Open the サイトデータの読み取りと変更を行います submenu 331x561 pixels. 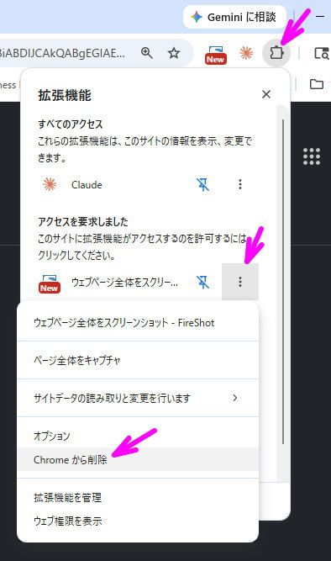pyautogui.click(x=138, y=398)
